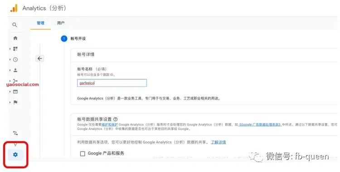The width and height of the screenshot is (340, 172).
Task: Click the Google Analytics logo
Action: click(14, 8)
